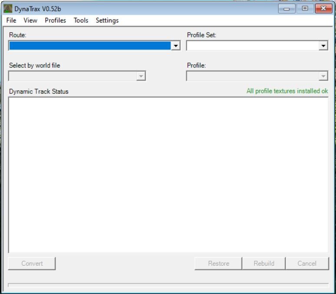Open the Profiles menu
This screenshot has width=336, height=294.
55,20
